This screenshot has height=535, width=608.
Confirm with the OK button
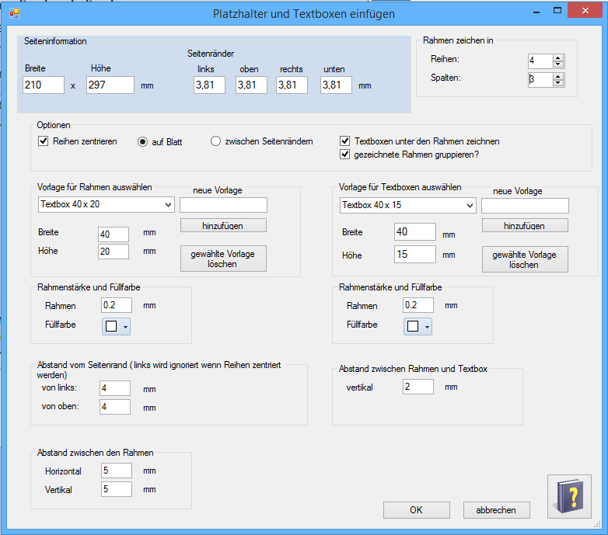pyautogui.click(x=417, y=510)
